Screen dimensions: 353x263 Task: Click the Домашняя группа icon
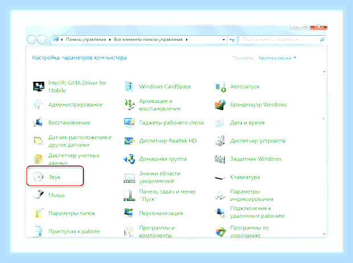(129, 159)
